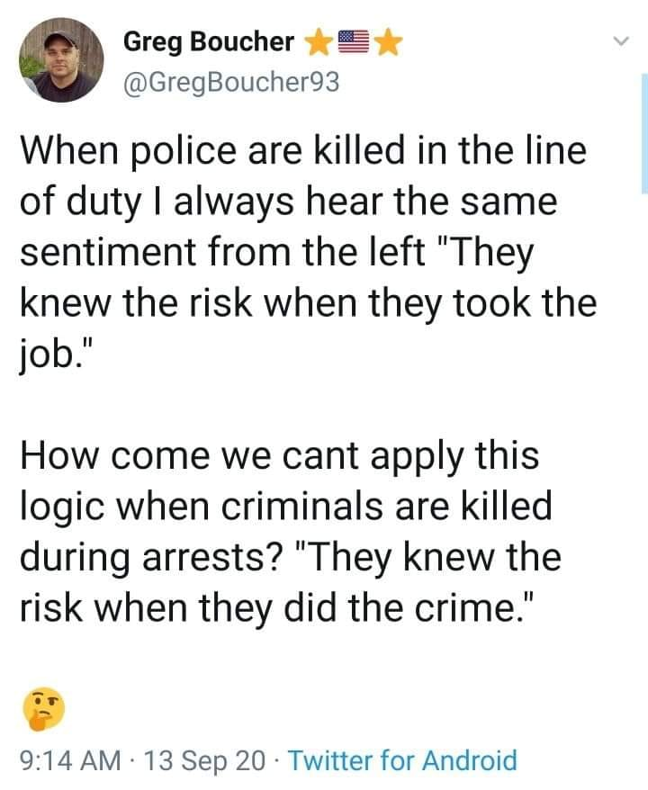This screenshot has width=648, height=790.
Task: Click the line 'logic when criminals are killed'
Action: (286, 507)
